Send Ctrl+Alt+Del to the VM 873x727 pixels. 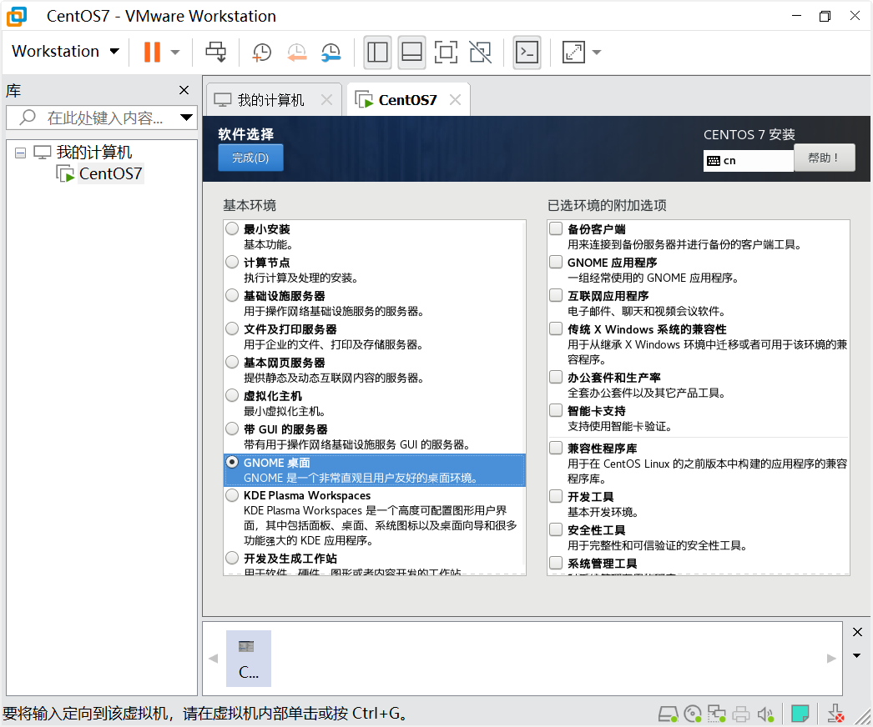click(x=216, y=53)
